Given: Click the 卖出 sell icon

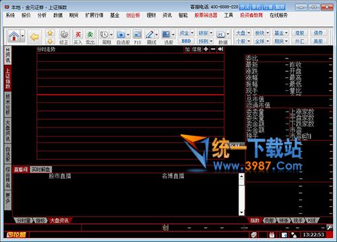Looking at the screenshot, I should click(90, 37).
